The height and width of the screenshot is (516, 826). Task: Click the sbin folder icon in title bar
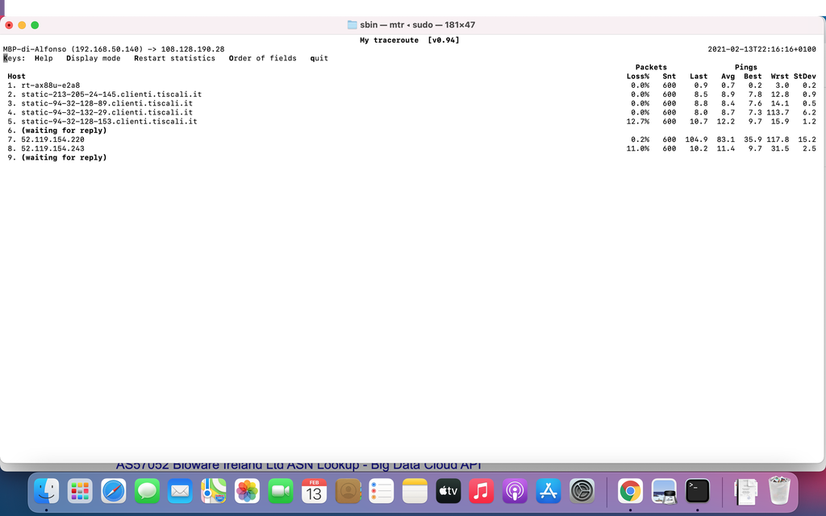coord(352,25)
